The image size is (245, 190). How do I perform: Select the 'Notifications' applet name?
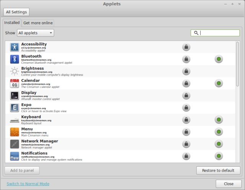(x=34, y=153)
